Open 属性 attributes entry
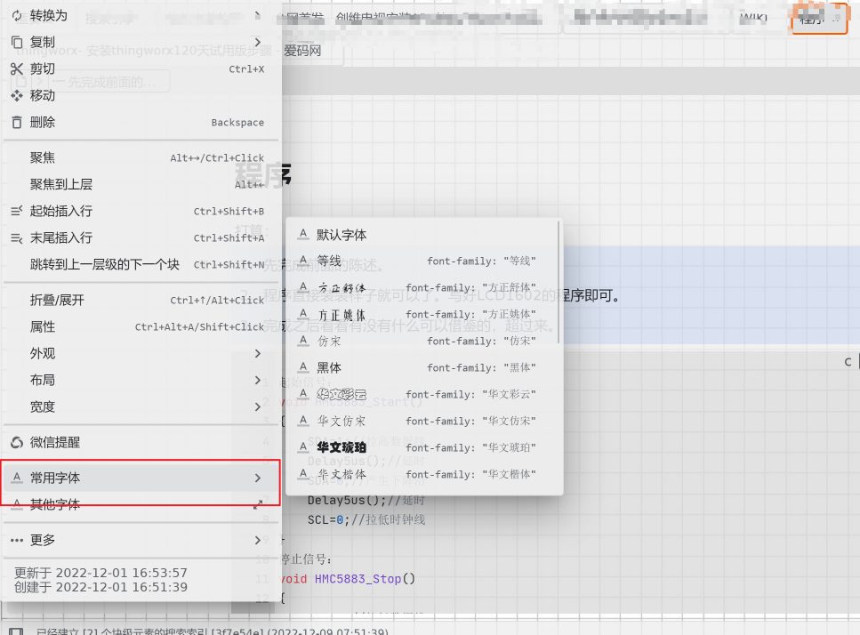The width and height of the screenshot is (860, 635). coord(141,326)
